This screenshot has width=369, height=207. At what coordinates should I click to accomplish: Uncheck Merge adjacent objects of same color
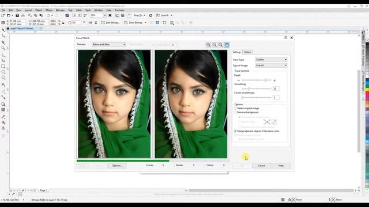pyautogui.click(x=235, y=131)
